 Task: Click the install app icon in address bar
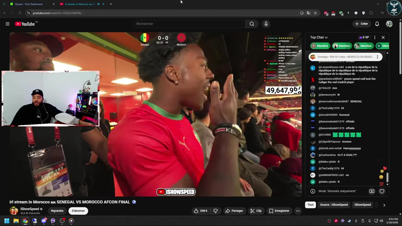[301, 13]
